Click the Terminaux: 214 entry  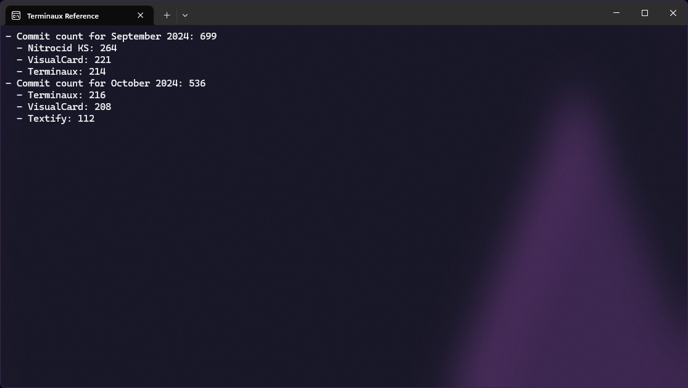tap(62, 72)
